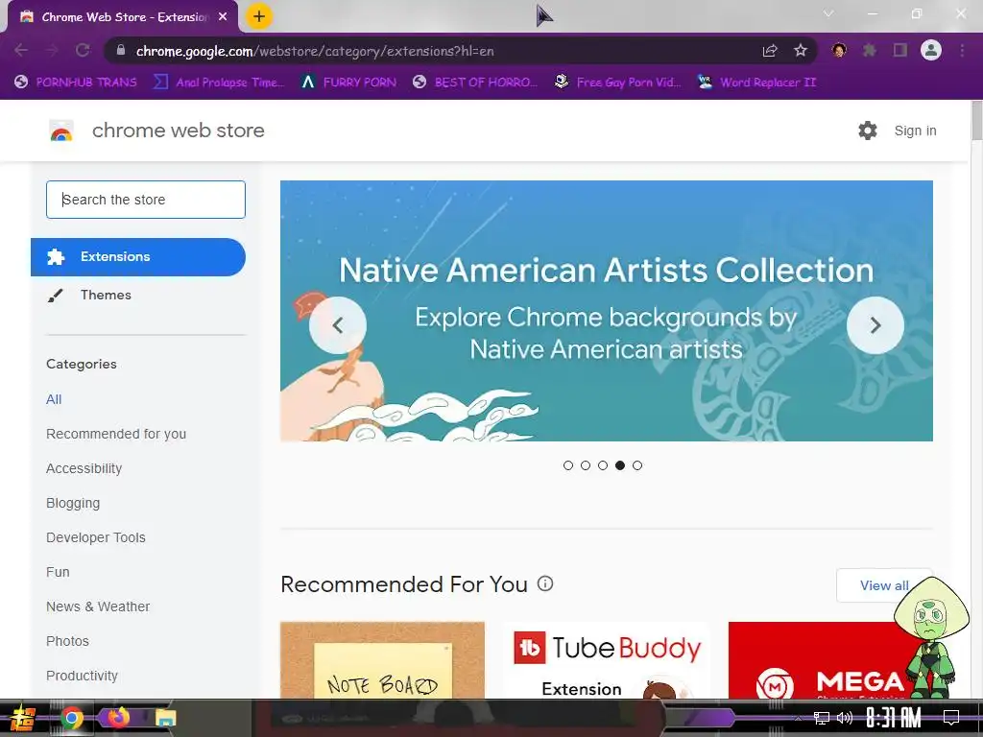Select News & Weather category

[x=98, y=606]
